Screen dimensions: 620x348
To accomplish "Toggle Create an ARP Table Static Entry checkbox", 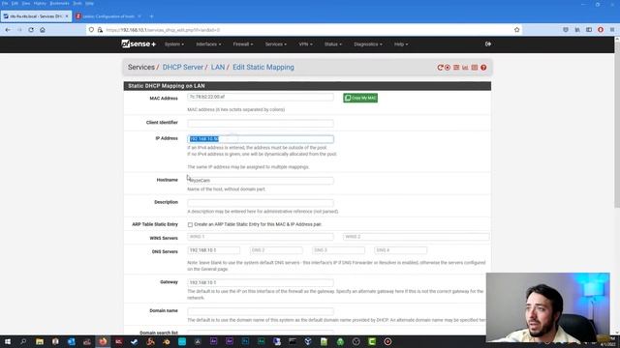I will [190, 225].
